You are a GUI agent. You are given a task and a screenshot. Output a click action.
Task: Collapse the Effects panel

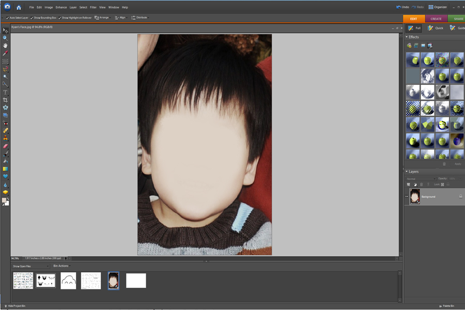click(407, 37)
